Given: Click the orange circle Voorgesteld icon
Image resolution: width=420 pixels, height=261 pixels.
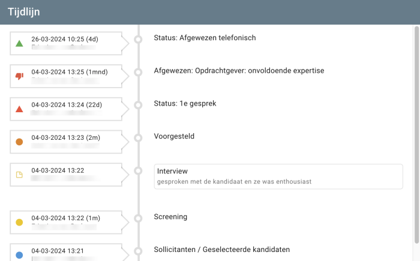Looking at the screenshot, I should pyautogui.click(x=19, y=142).
